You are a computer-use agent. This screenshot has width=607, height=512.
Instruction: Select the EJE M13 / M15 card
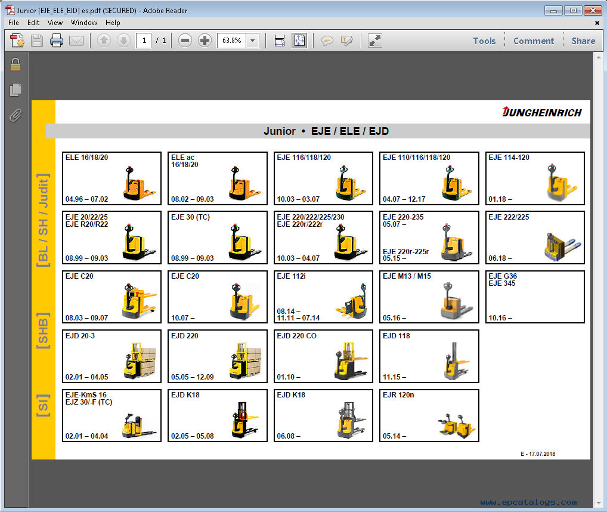(x=429, y=297)
